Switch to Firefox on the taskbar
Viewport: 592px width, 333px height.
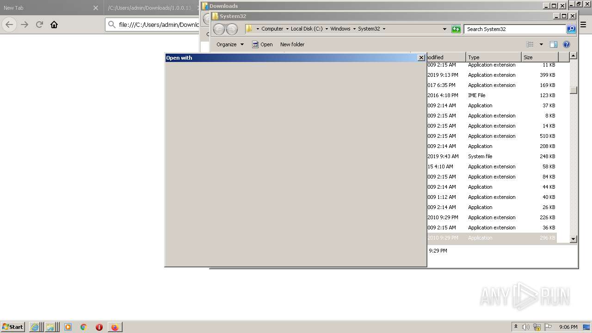click(x=115, y=327)
